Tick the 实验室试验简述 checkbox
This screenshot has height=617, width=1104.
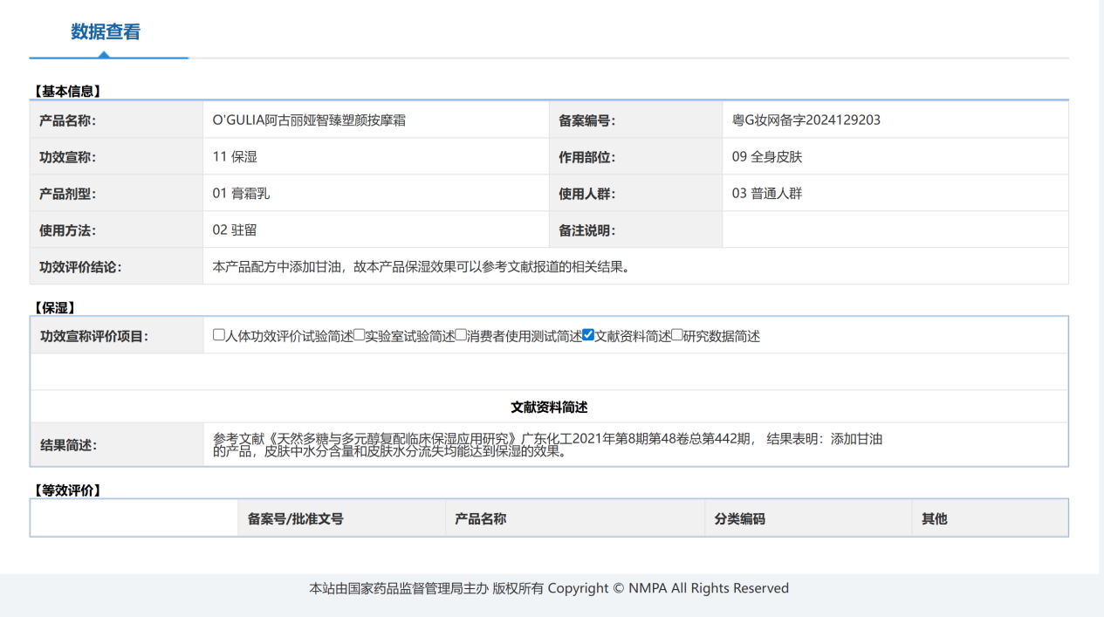[359, 335]
